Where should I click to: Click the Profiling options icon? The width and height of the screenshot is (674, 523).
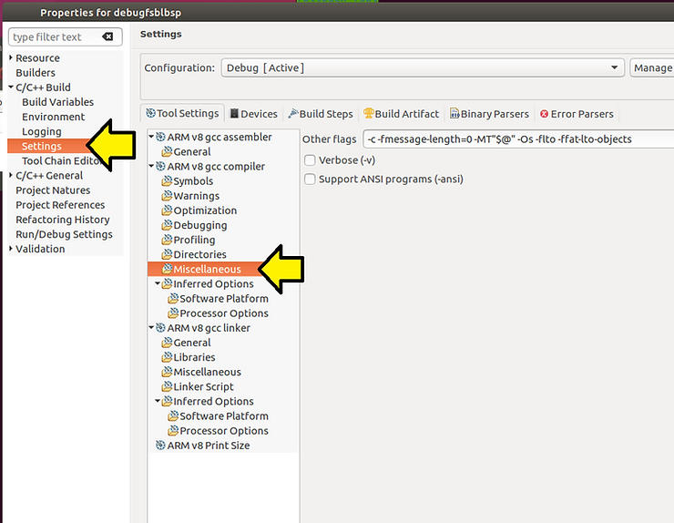pyautogui.click(x=167, y=240)
